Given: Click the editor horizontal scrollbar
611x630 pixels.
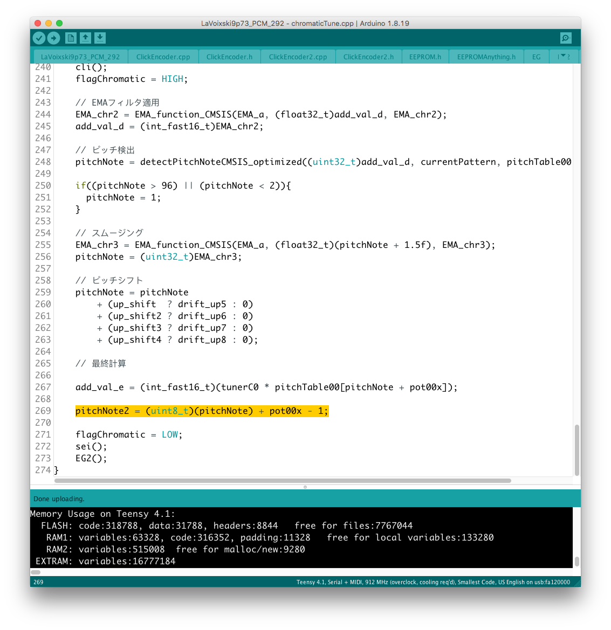Looking at the screenshot, I should [x=283, y=480].
